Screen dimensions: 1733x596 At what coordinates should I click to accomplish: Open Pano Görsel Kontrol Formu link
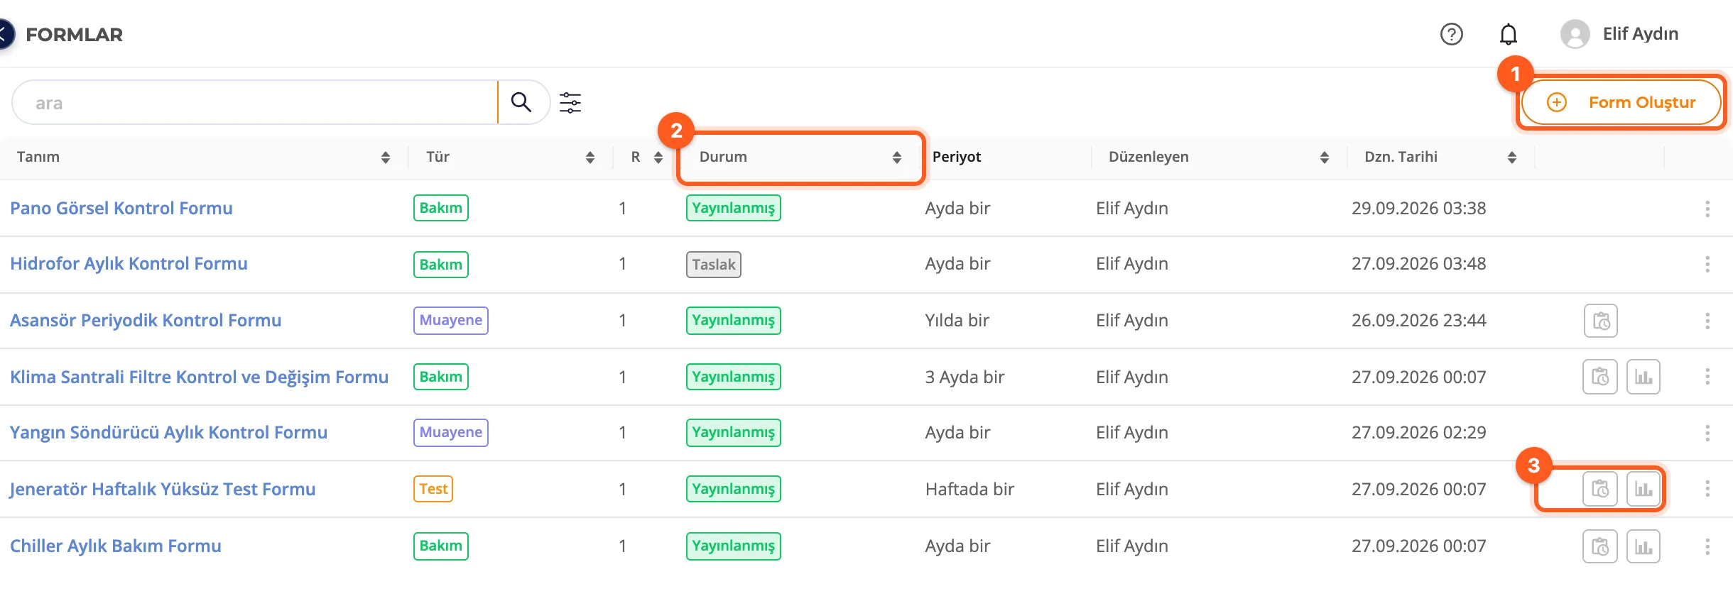[x=121, y=209]
